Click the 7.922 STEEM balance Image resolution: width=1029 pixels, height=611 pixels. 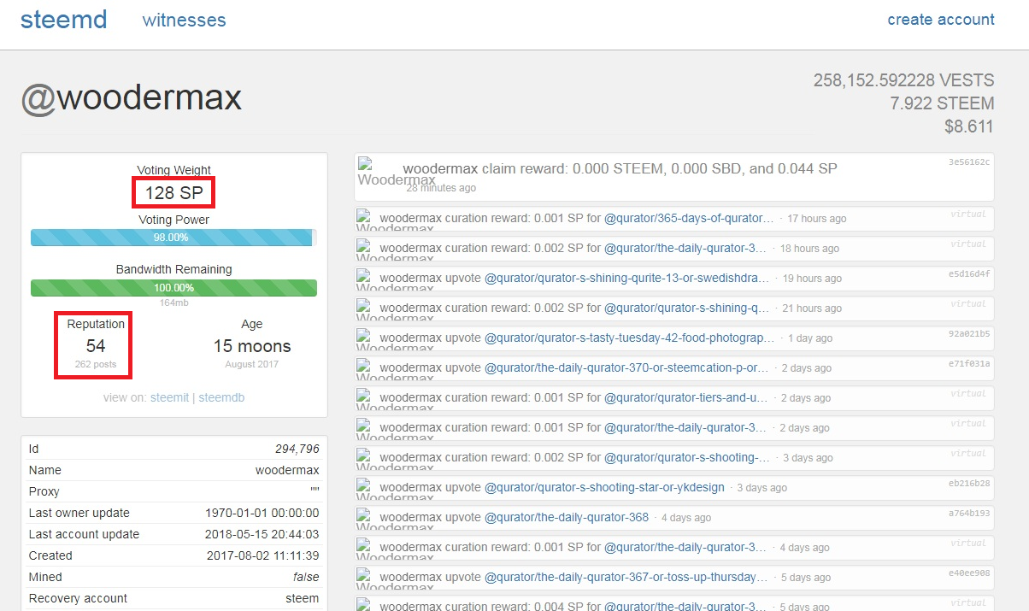click(x=942, y=103)
